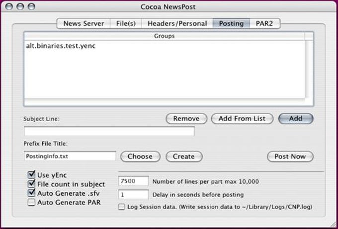Create a new prefix file
338x229 pixels.
tap(184, 156)
